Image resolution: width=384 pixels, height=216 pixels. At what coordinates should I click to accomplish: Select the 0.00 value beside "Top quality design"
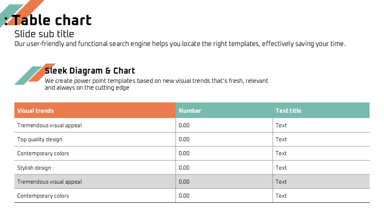point(184,139)
